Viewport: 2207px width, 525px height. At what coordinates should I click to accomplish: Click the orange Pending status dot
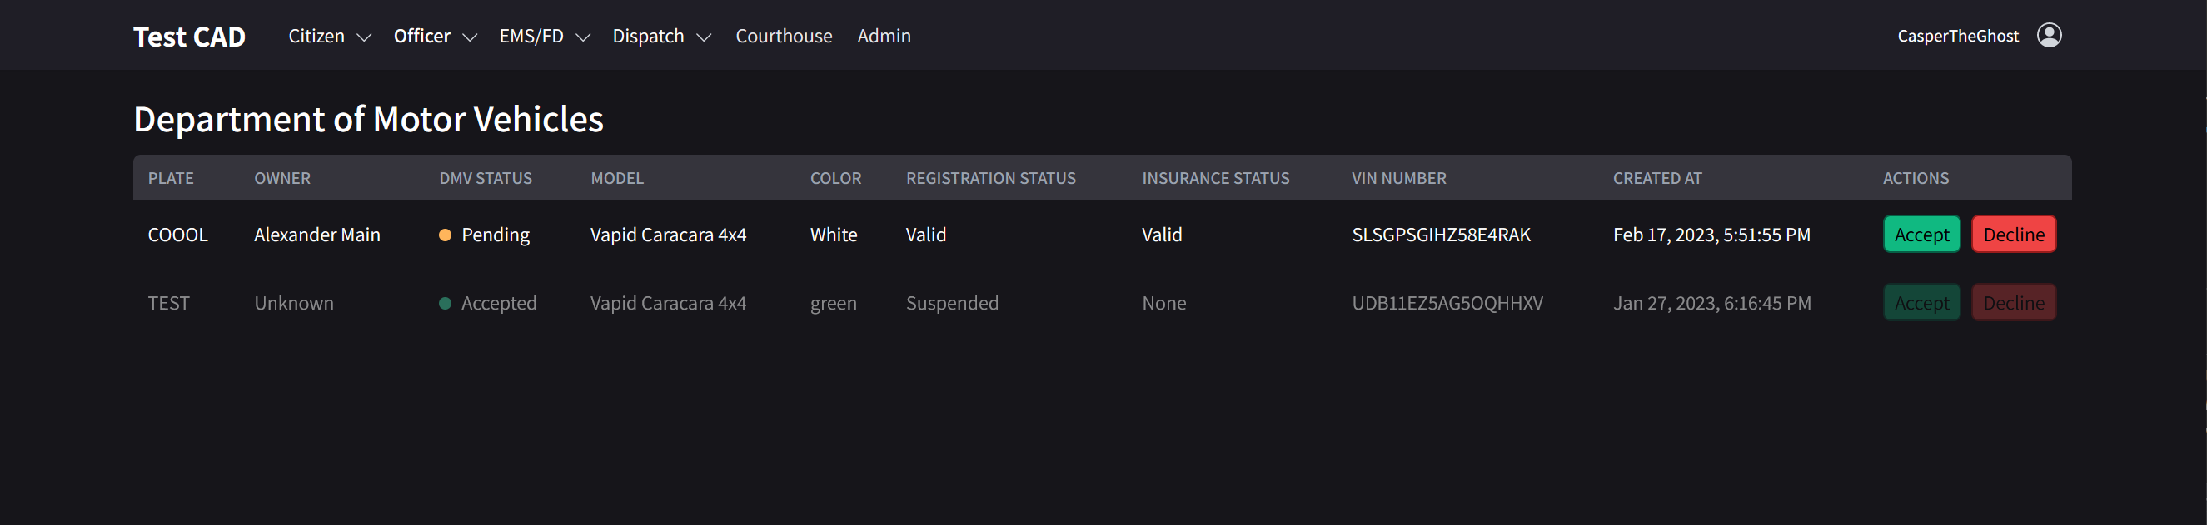(x=445, y=235)
